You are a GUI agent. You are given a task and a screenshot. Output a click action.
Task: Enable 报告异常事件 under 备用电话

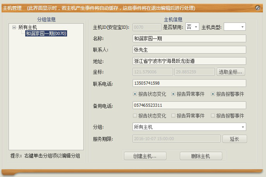tap(188, 116)
